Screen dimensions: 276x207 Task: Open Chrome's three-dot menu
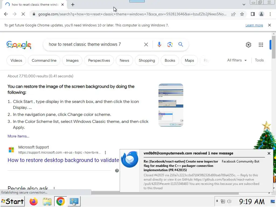[x=270, y=14]
